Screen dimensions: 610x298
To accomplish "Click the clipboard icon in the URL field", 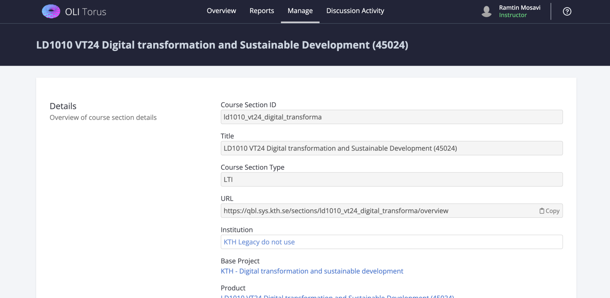I will tap(542, 211).
